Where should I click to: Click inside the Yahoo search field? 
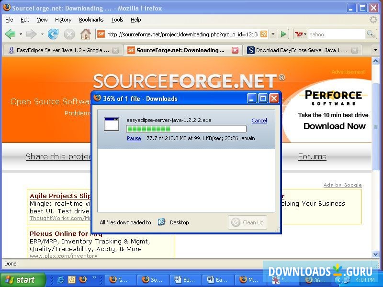point(335,34)
